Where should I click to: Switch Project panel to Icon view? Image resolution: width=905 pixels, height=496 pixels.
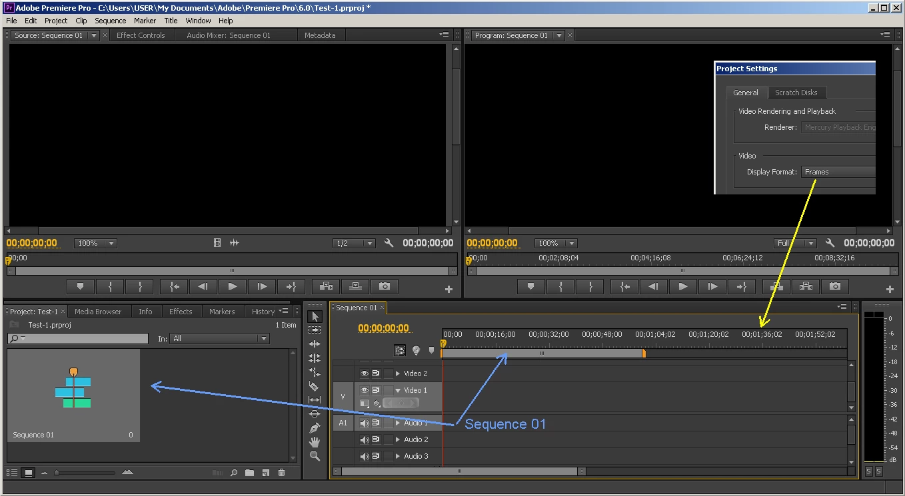(28, 473)
